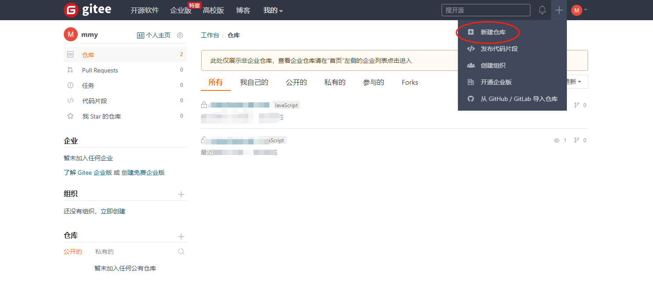The image size is (653, 281).
Task: Click the plus icon in the top navigation bar
Action: (x=559, y=10)
